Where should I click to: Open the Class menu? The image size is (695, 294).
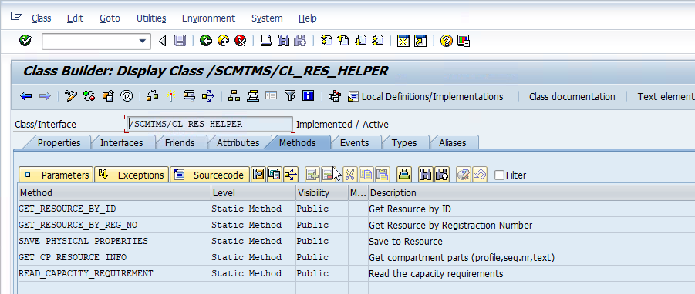tap(41, 18)
